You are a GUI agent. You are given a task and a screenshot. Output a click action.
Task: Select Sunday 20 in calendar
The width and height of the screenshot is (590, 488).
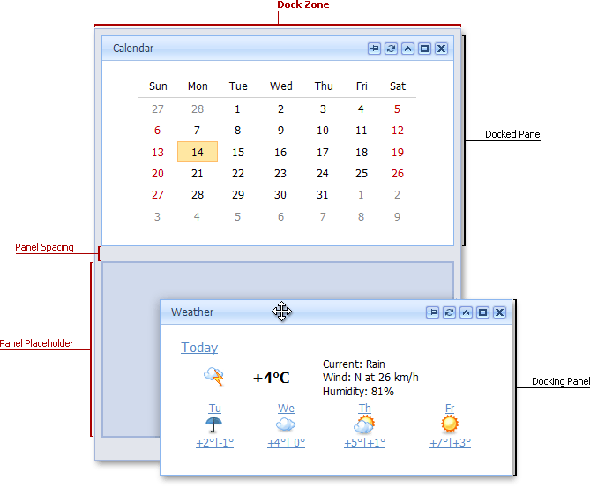pyautogui.click(x=158, y=173)
